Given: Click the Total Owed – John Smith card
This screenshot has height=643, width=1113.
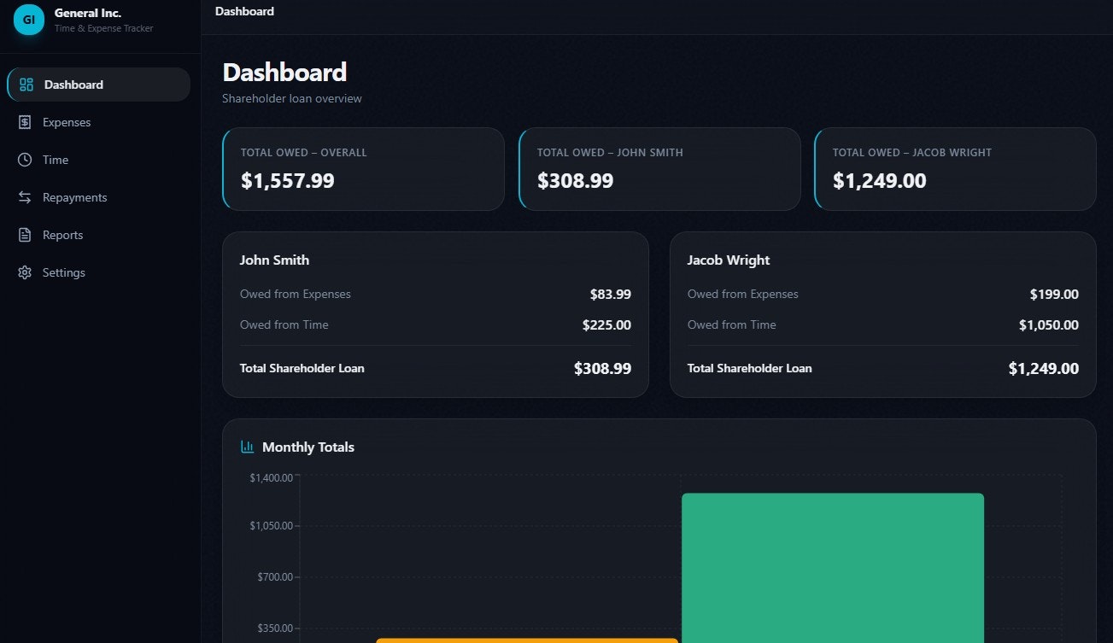Looking at the screenshot, I should [659, 168].
